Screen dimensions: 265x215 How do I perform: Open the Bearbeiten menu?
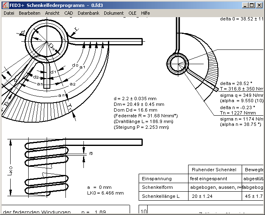(x=29, y=13)
